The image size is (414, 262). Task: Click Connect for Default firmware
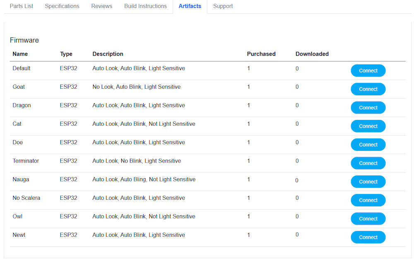(368, 71)
